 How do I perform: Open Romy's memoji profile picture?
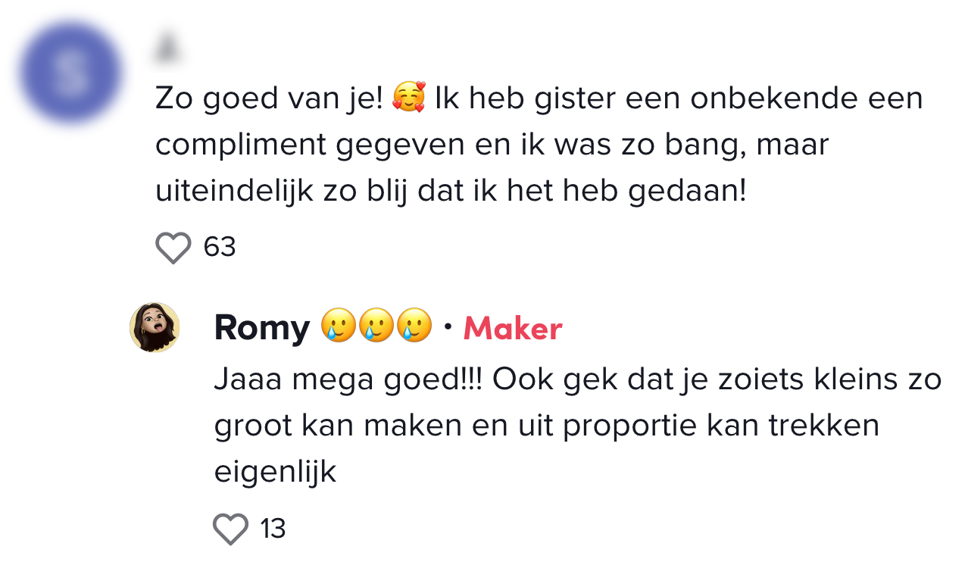155,328
